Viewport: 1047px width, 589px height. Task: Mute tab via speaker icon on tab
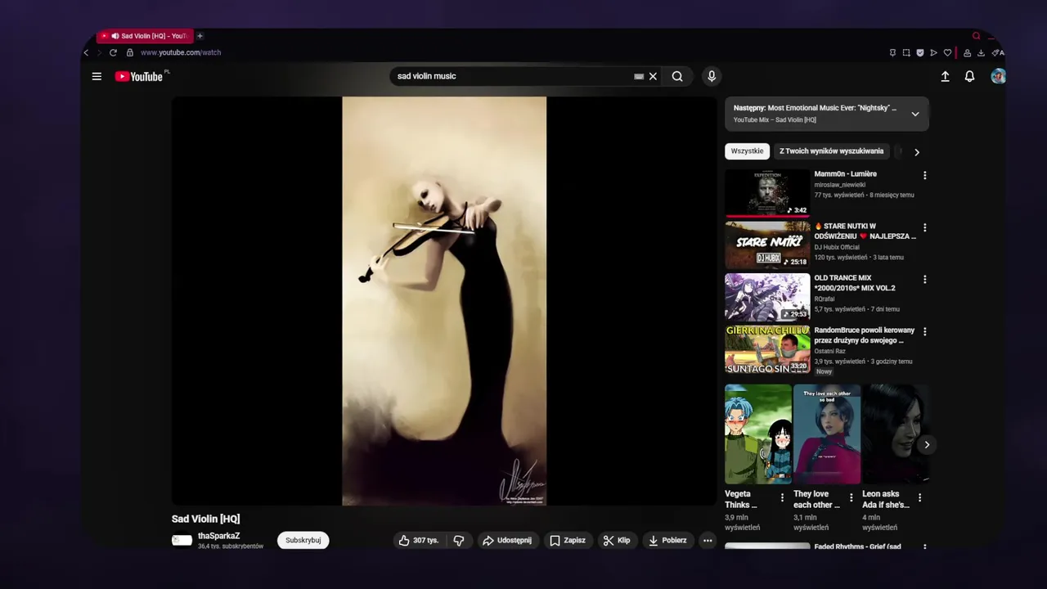point(115,36)
